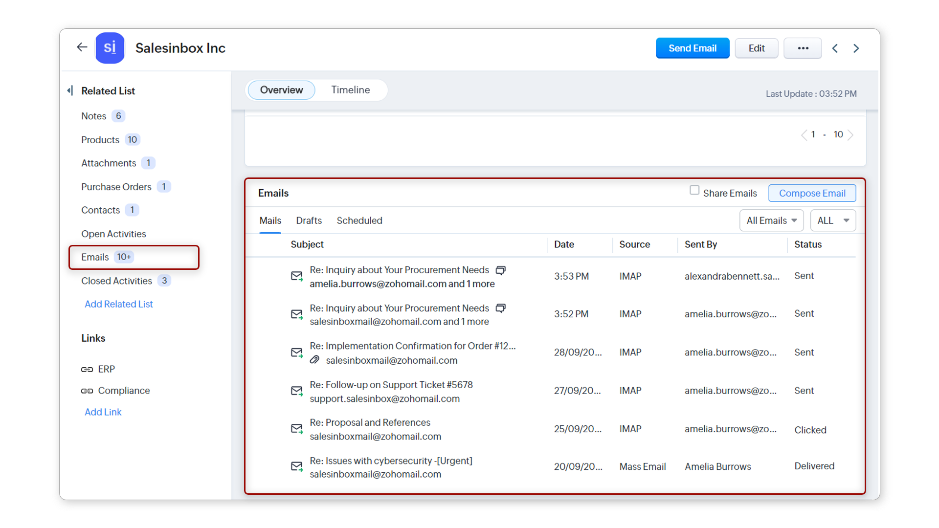Open the Drafts tab
939x528 pixels.
pyautogui.click(x=309, y=220)
